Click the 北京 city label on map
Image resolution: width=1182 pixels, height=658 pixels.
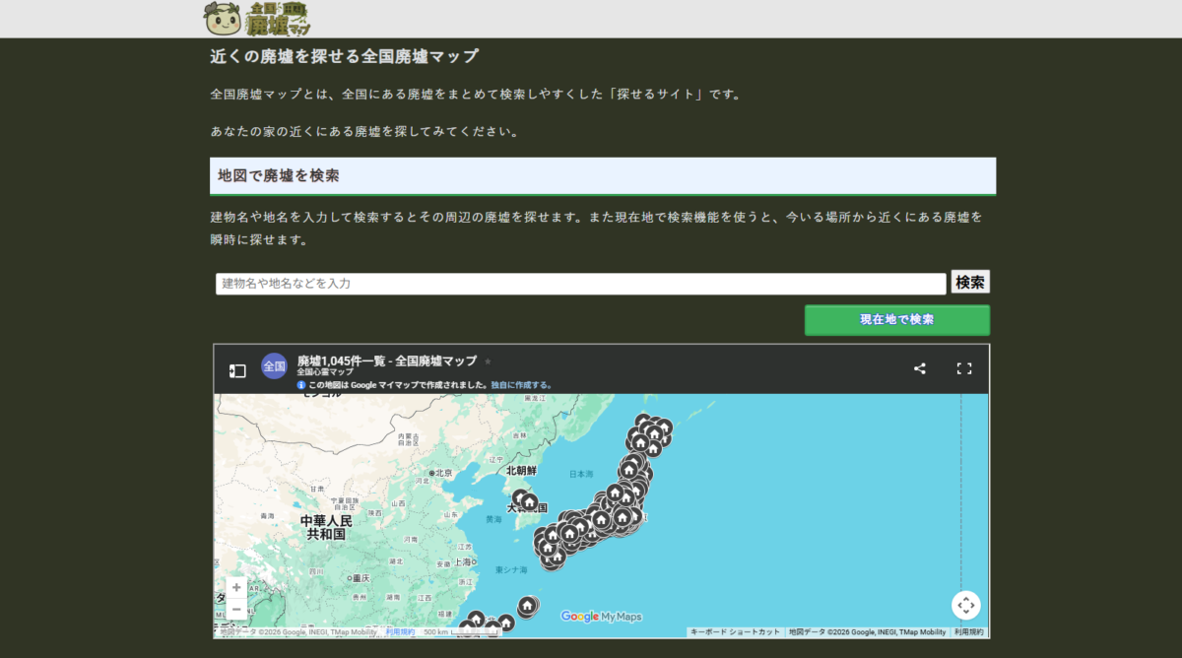click(x=441, y=473)
